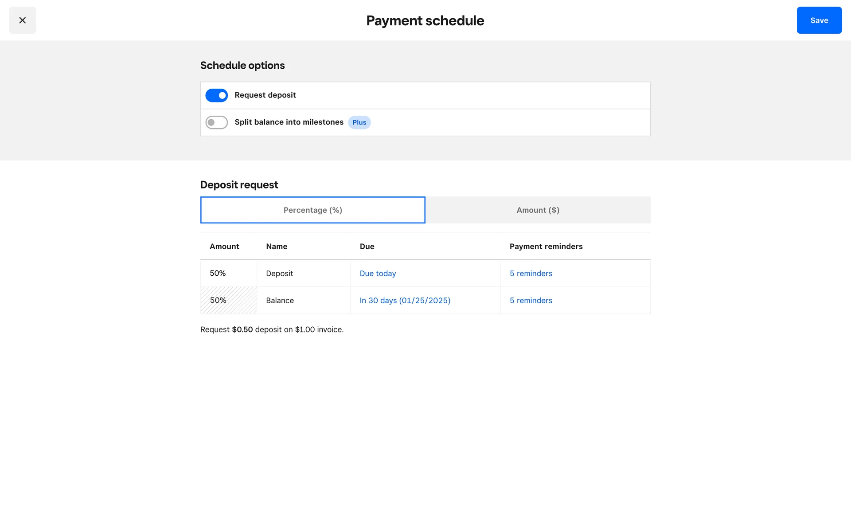
Task: Open the Due today link
Action: [378, 274]
